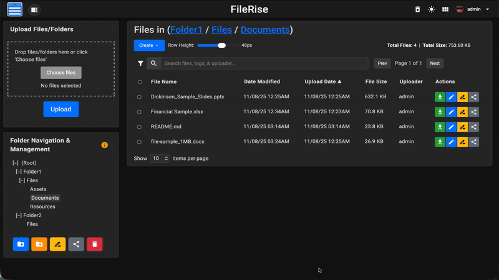Toggle the light/dark theme sun icon
499x280 pixels.
coord(431,9)
